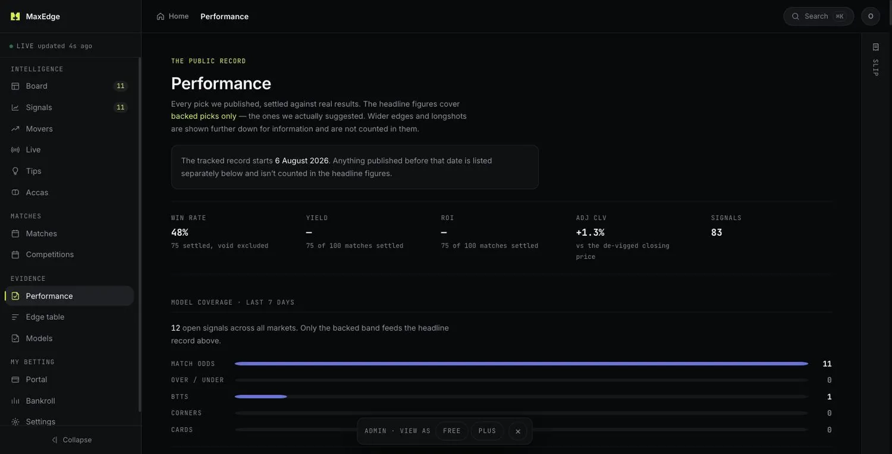Open Edge table page
This screenshot has height=454, width=892.
click(70, 317)
